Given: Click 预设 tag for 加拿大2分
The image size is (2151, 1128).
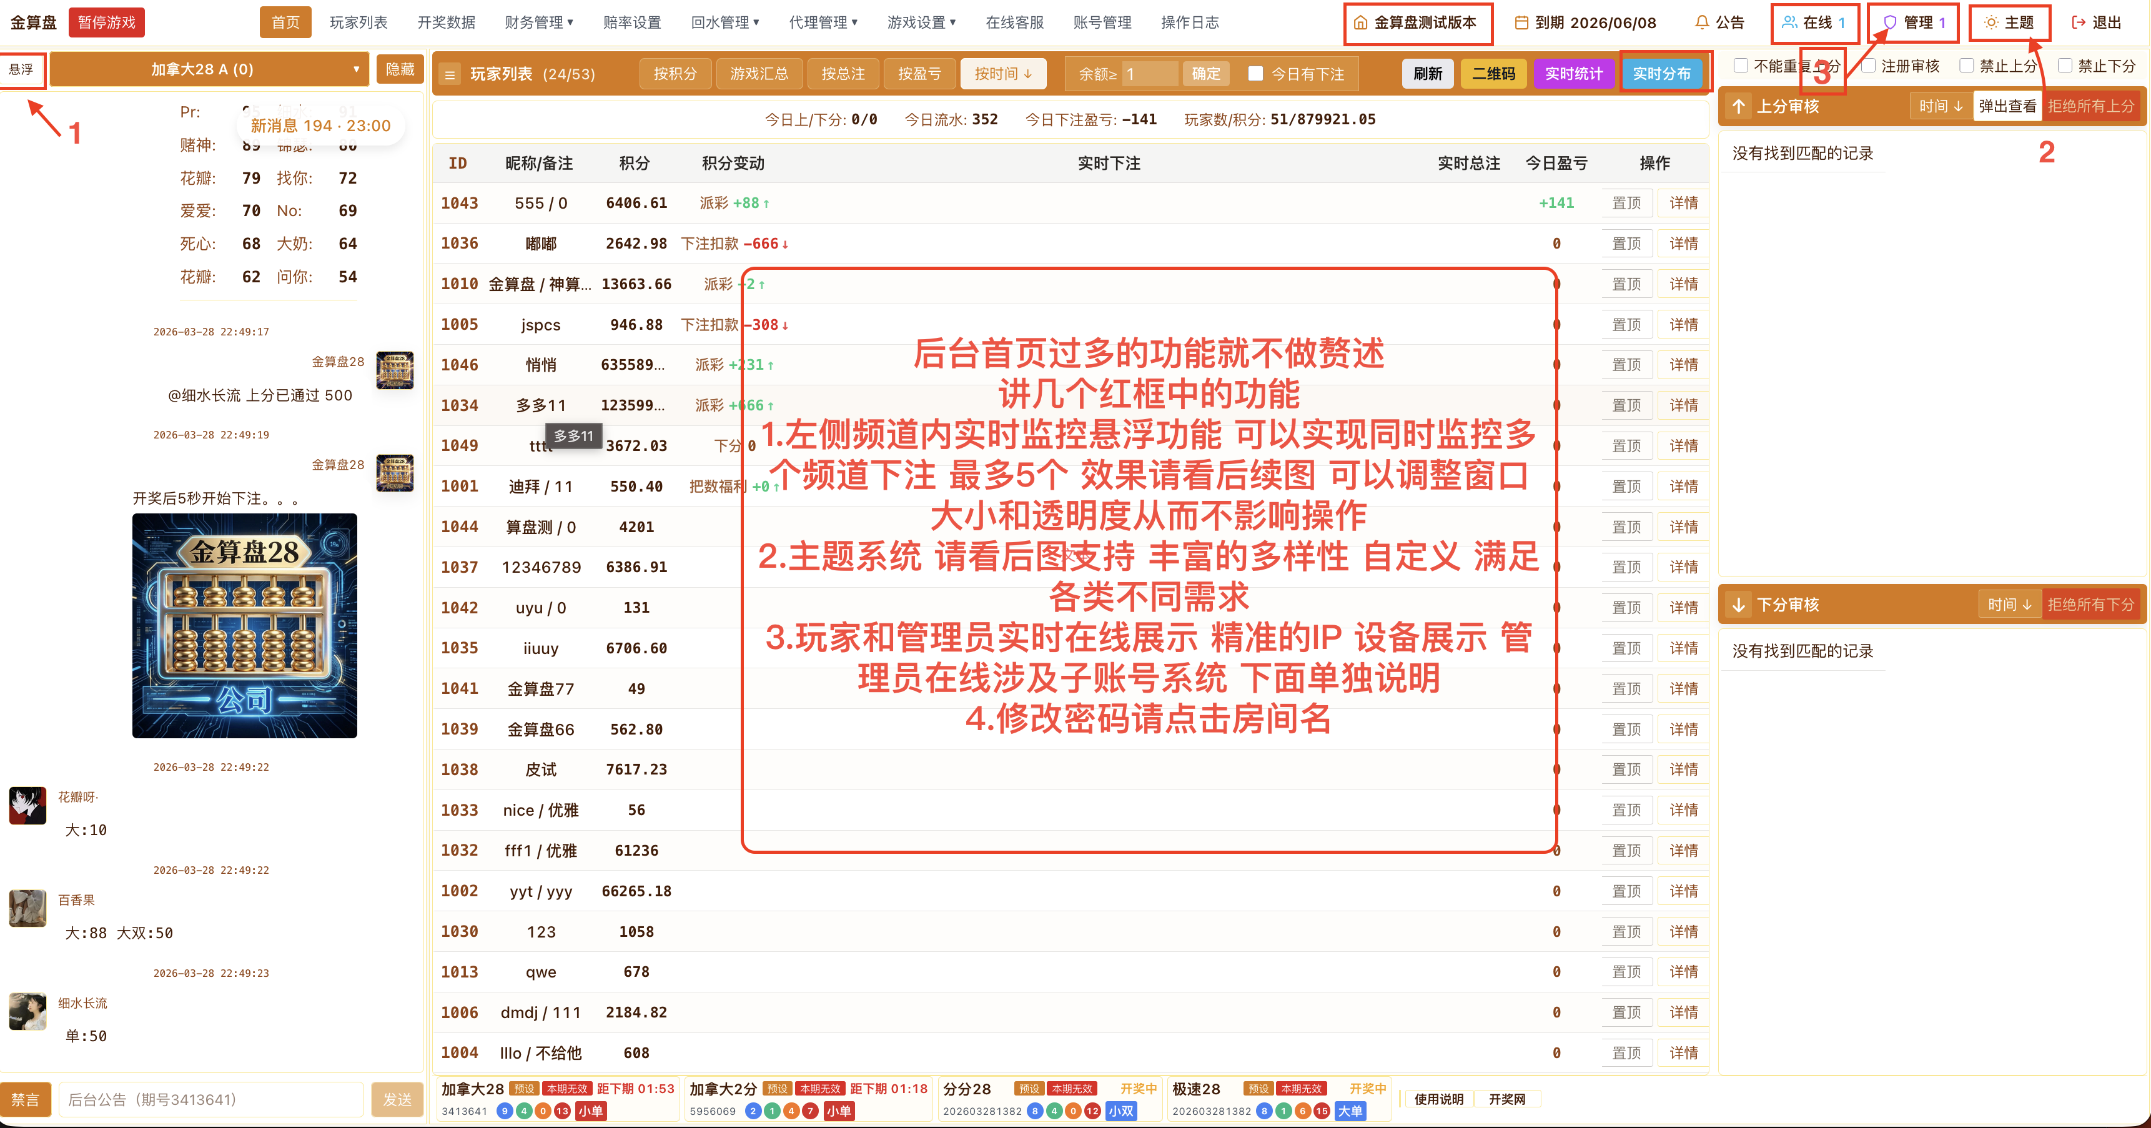Looking at the screenshot, I should point(778,1089).
